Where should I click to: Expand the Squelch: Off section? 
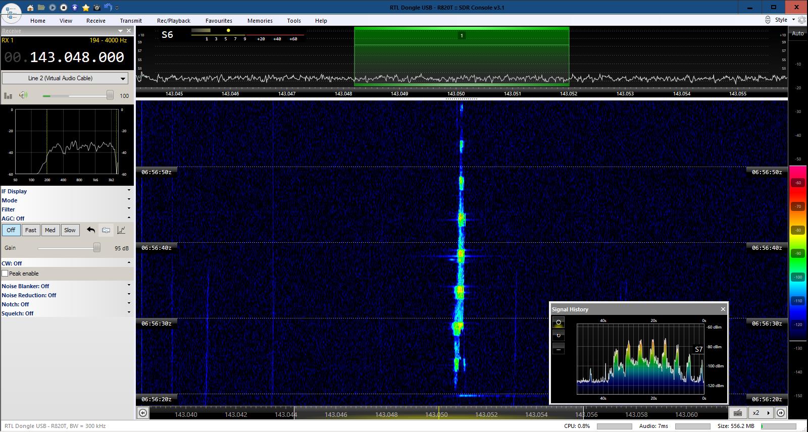[x=67, y=313]
